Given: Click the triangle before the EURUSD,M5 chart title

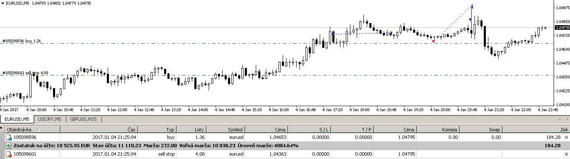Looking at the screenshot, I should coord(3,3).
